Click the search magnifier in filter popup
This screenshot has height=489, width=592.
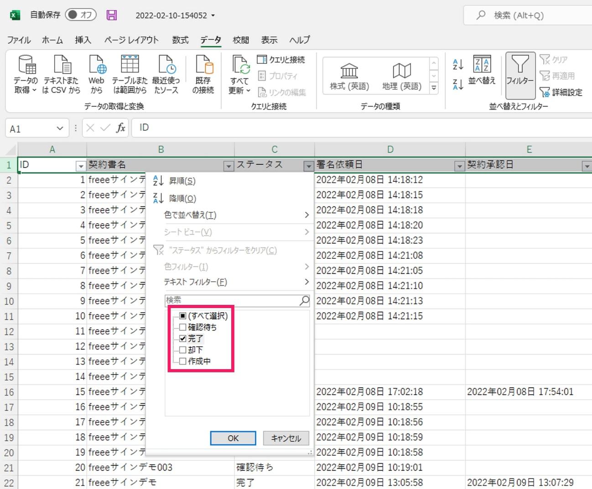[x=305, y=300]
